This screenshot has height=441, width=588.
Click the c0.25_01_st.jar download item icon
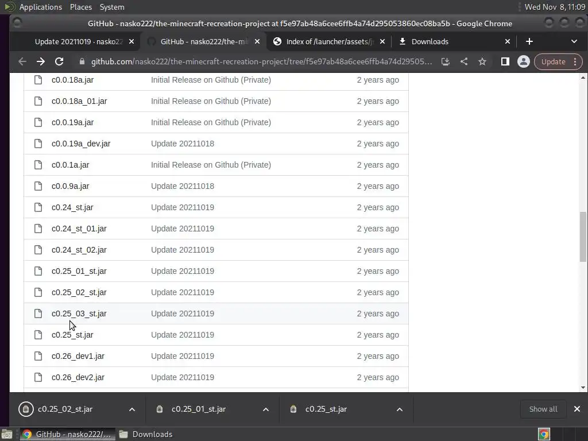[x=160, y=409]
